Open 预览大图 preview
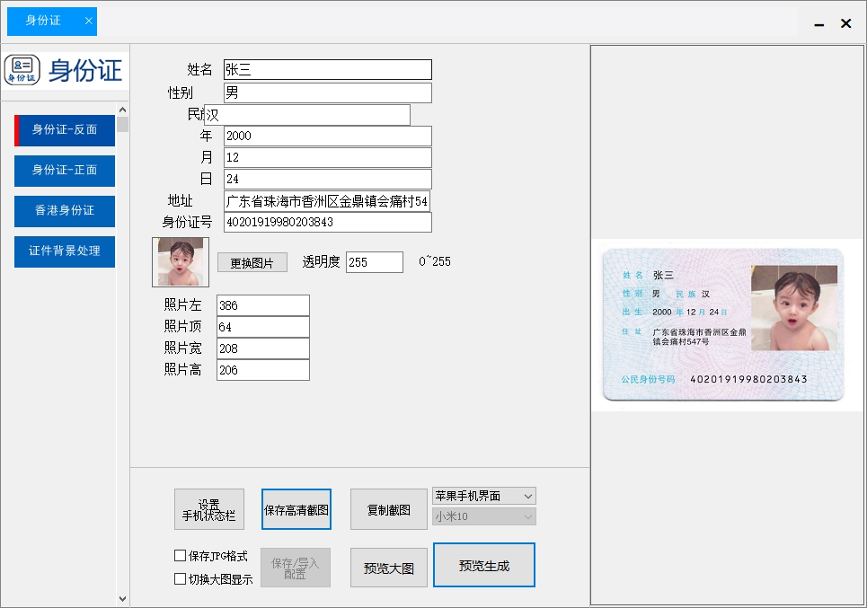The height and width of the screenshot is (608, 867). [x=388, y=567]
